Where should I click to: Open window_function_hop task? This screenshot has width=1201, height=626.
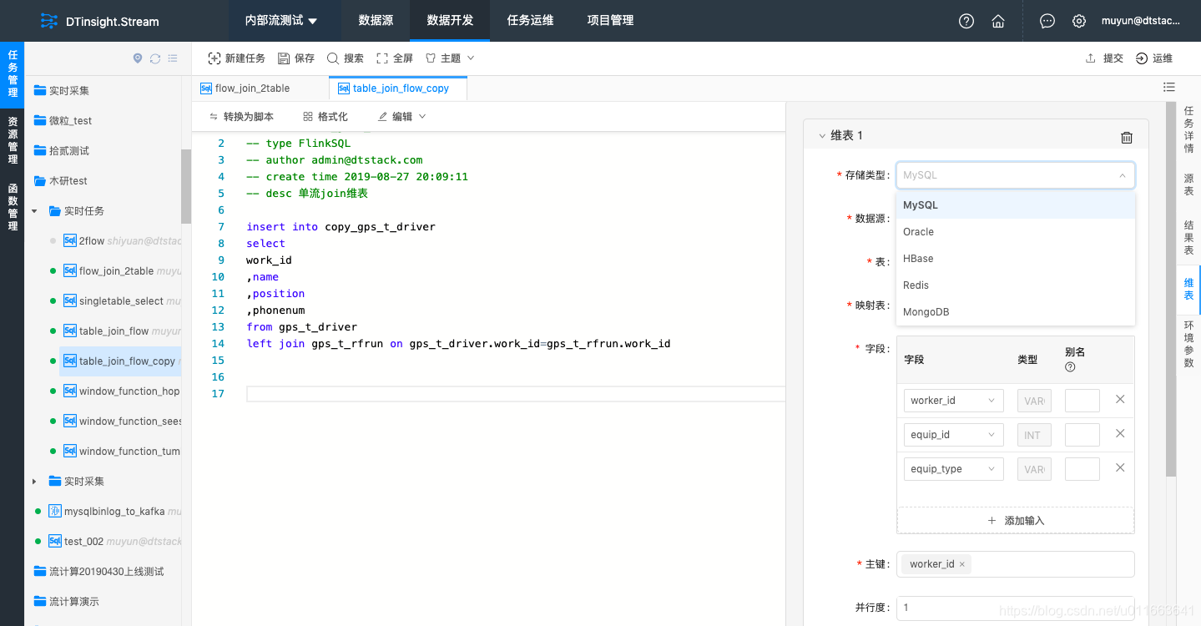(x=129, y=391)
